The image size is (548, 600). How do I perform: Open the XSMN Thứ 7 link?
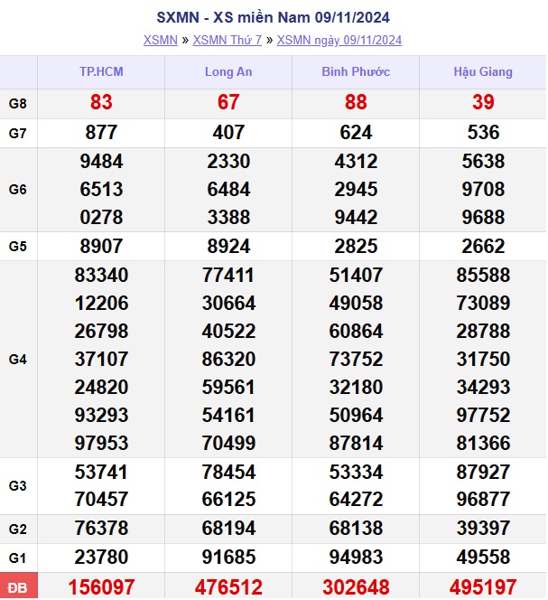[x=226, y=40]
